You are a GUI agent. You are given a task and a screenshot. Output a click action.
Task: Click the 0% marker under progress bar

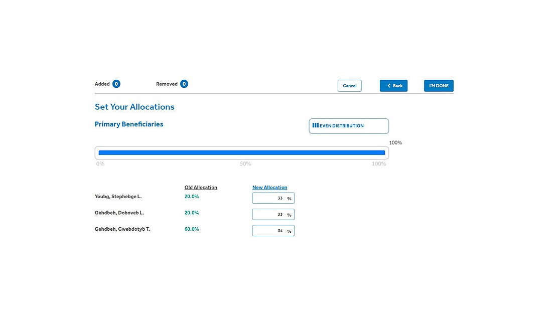point(100,164)
